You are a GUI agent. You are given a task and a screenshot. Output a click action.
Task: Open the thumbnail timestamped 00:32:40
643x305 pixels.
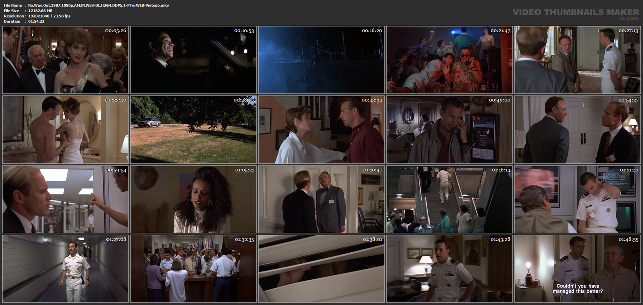pyautogui.click(x=65, y=129)
